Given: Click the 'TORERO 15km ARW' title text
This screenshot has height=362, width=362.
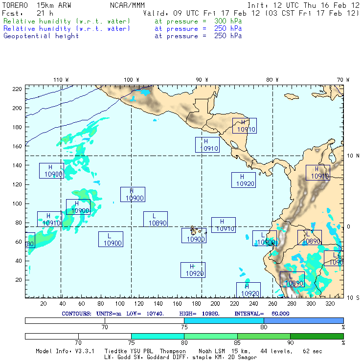Looking at the screenshot, I should (37, 5).
